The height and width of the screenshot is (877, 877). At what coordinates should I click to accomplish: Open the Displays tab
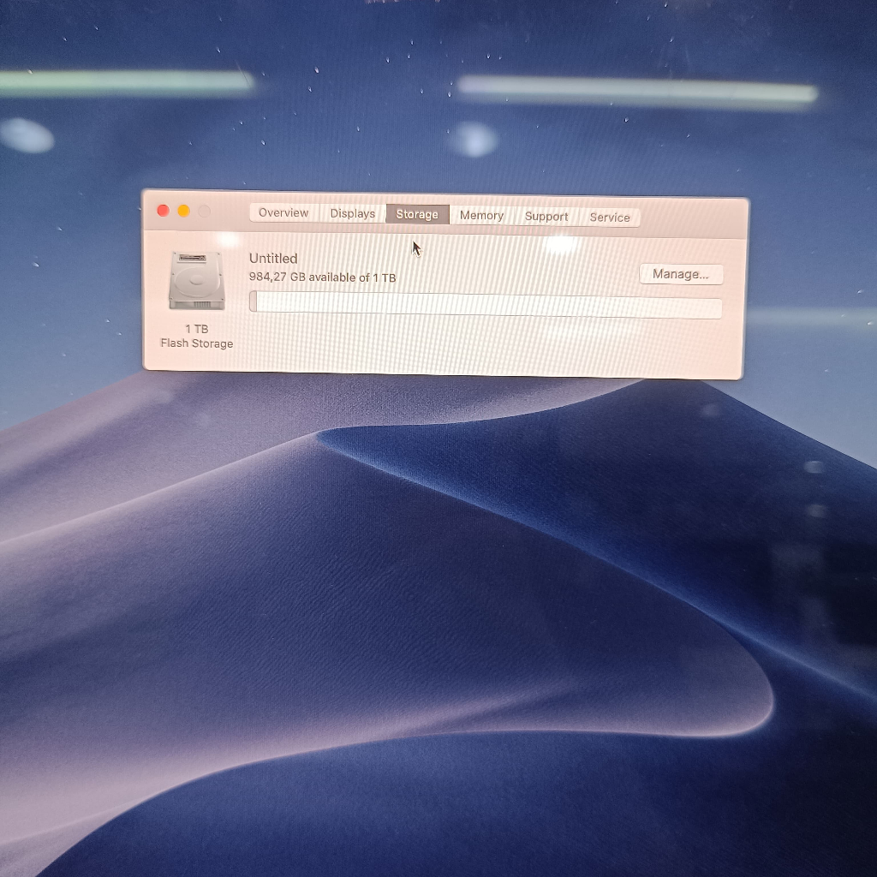coord(353,214)
